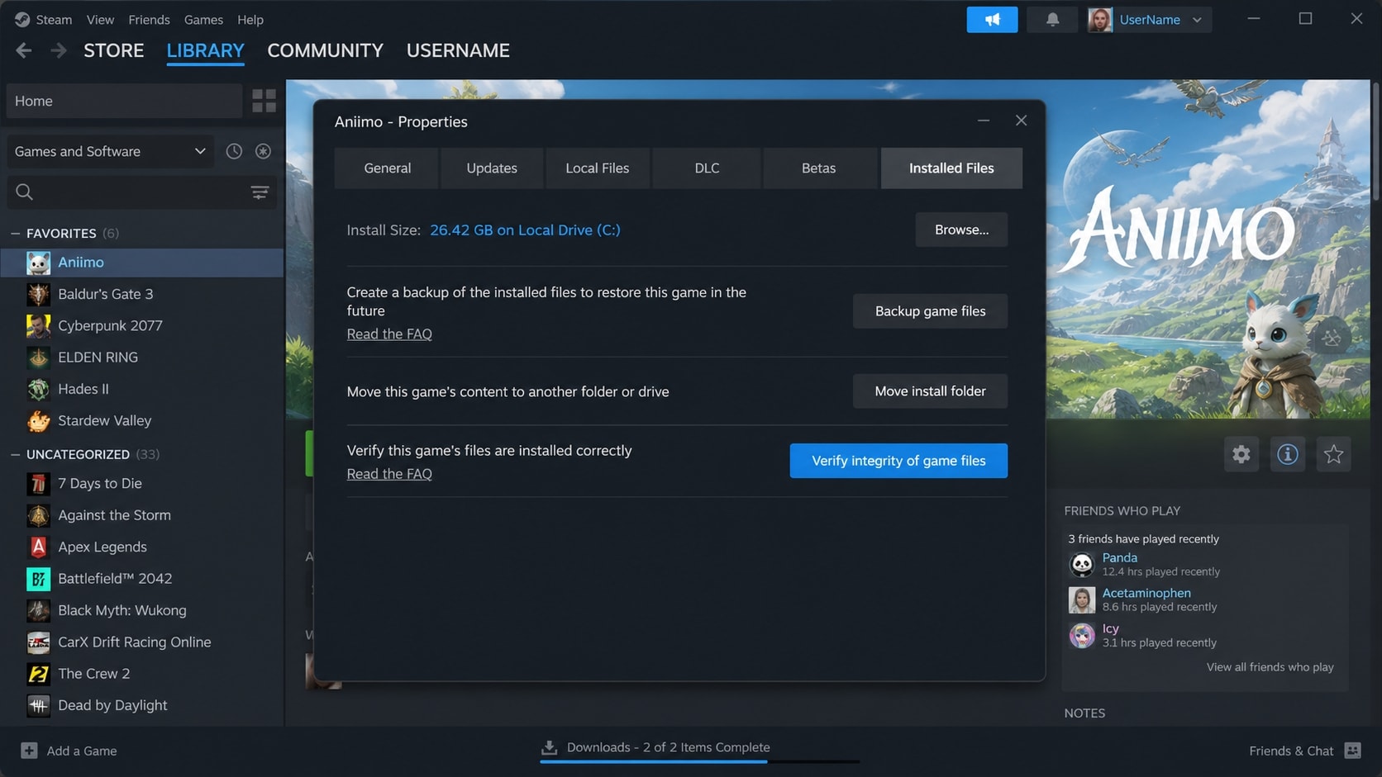Open the Friends menu
The width and height of the screenshot is (1382, 777).
click(x=149, y=20)
